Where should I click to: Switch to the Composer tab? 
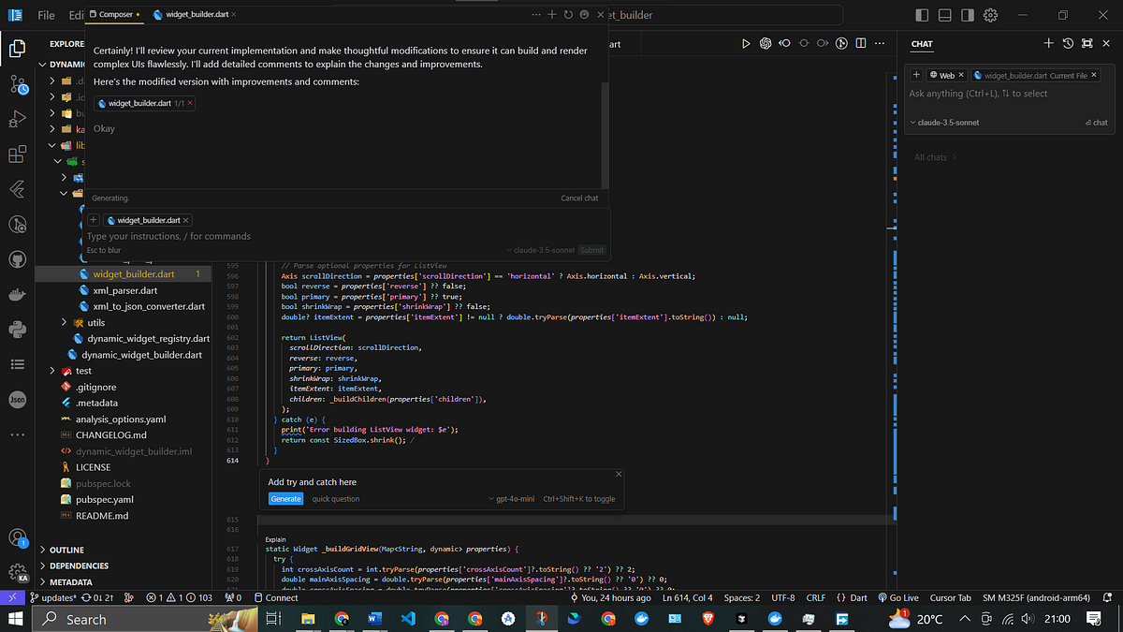click(114, 15)
